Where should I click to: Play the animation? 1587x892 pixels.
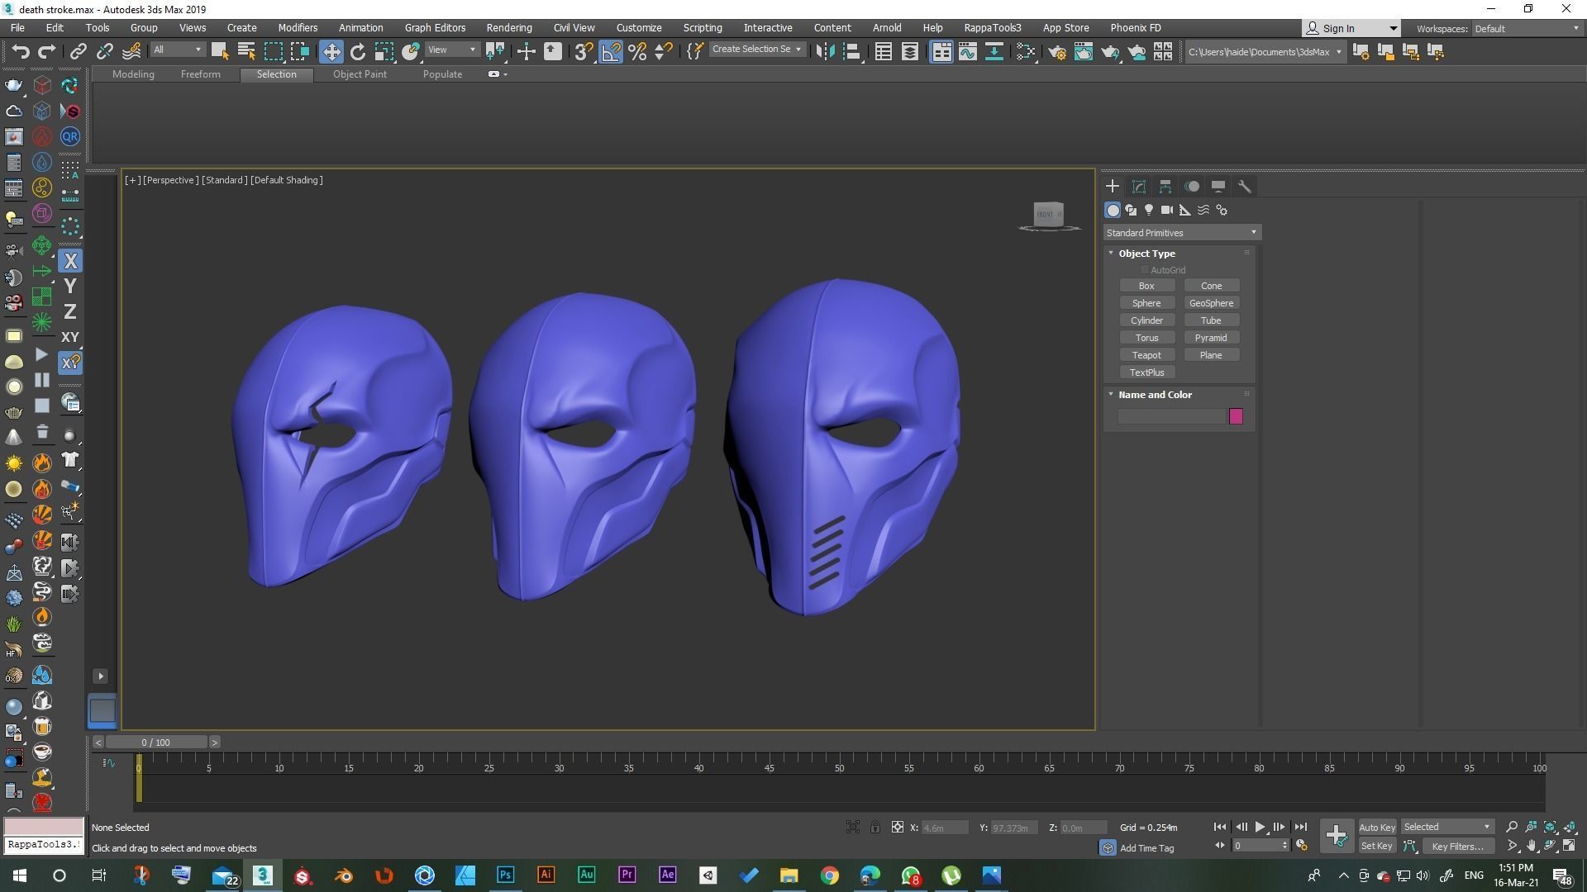(x=1260, y=827)
